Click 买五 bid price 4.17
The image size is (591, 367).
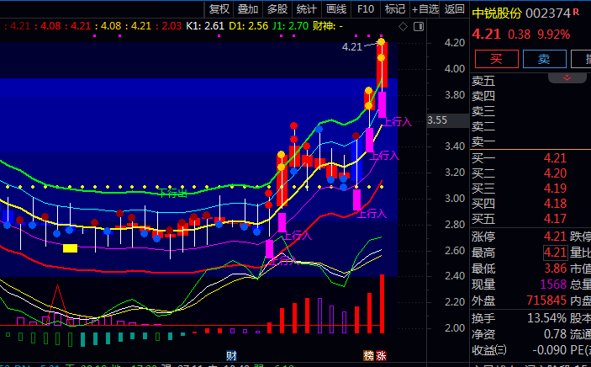[555, 219]
